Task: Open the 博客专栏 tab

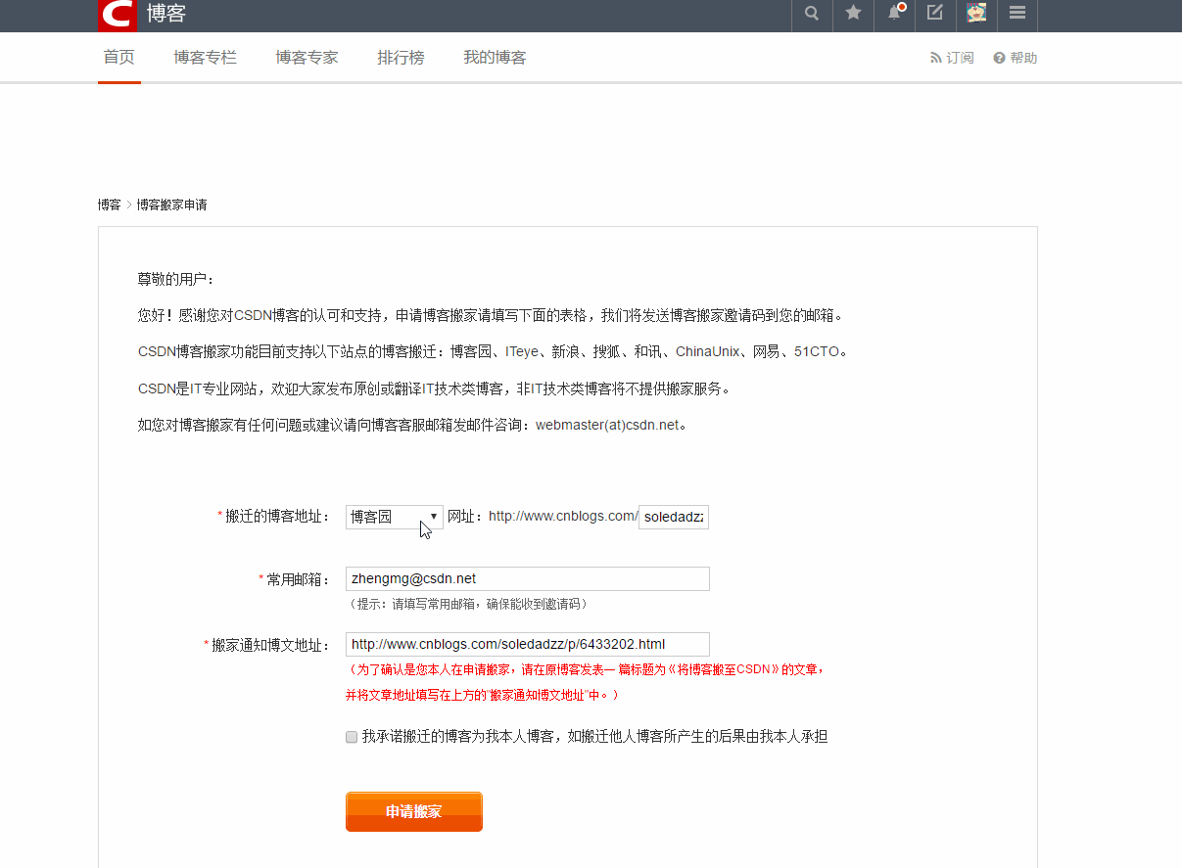Action: tap(206, 58)
